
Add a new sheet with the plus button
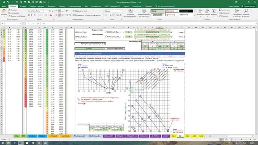coord(210,136)
